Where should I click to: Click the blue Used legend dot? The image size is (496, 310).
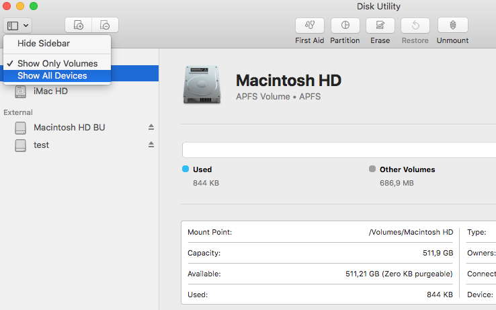tap(185, 169)
